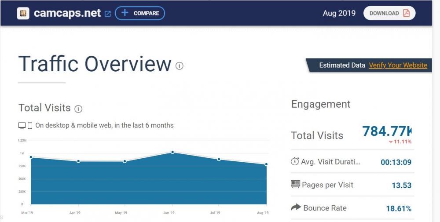Image resolution: width=440 pixels, height=222 pixels.
Task: Select the Apr '19 data point on chart
Action: (x=78, y=161)
